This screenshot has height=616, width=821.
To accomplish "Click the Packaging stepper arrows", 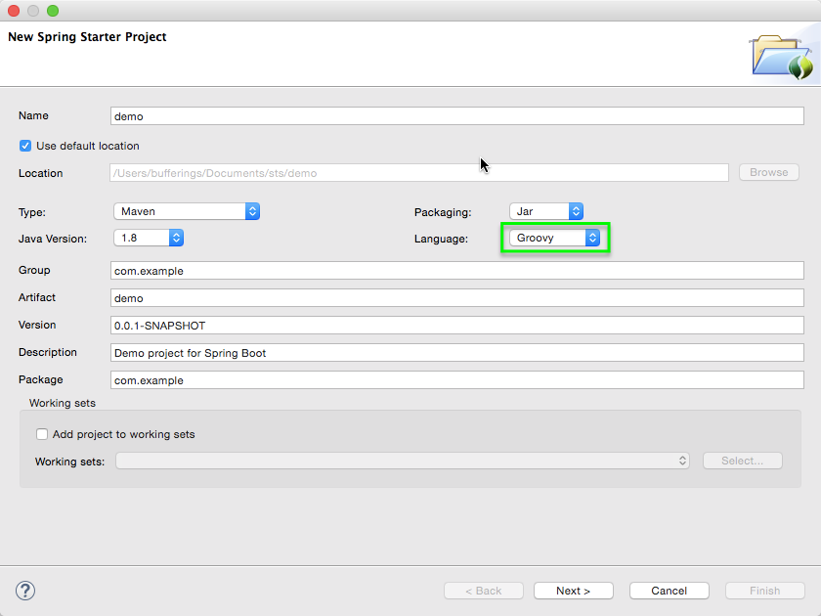I will point(575,210).
